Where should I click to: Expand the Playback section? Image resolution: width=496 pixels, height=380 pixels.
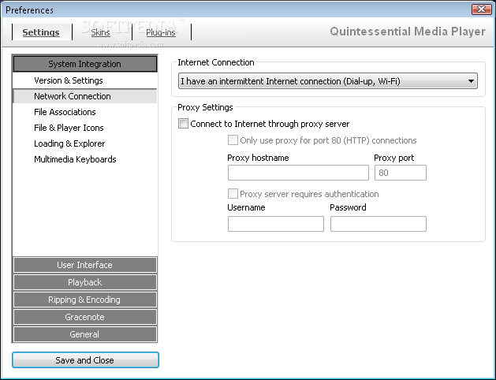tap(85, 282)
